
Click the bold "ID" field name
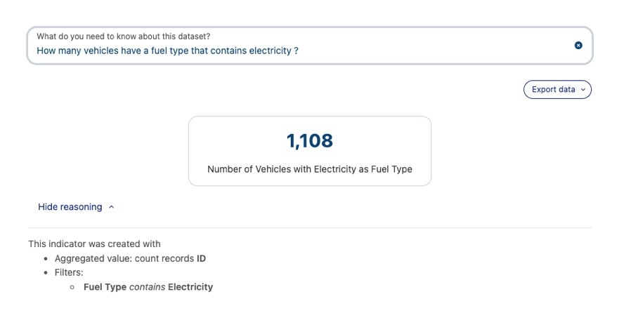pos(201,258)
